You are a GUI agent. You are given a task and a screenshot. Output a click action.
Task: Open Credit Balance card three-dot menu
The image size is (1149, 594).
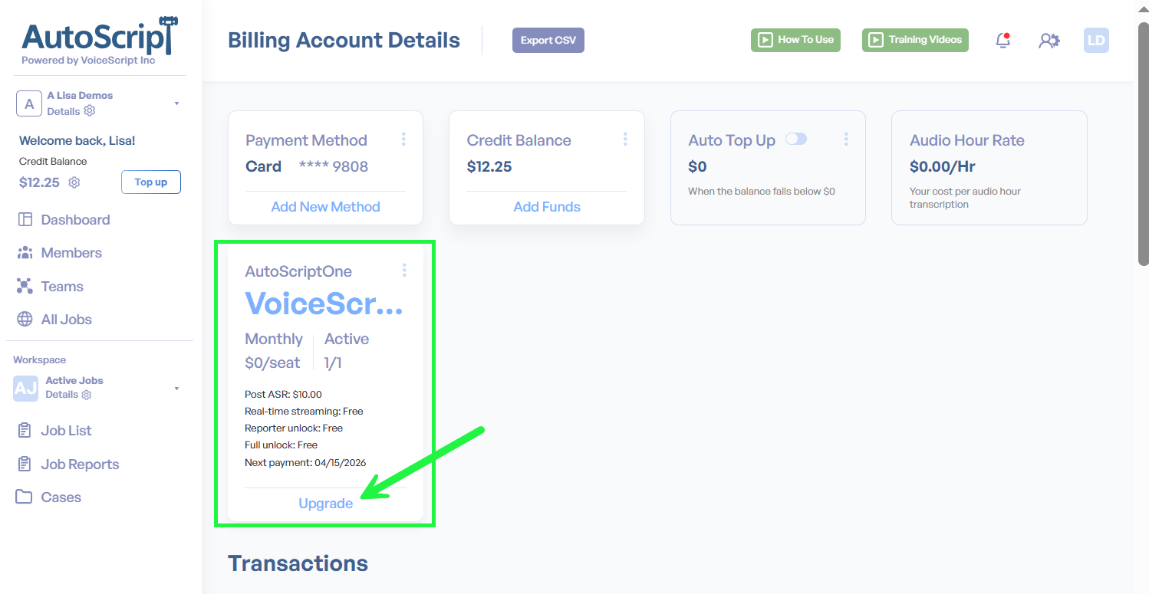click(625, 139)
